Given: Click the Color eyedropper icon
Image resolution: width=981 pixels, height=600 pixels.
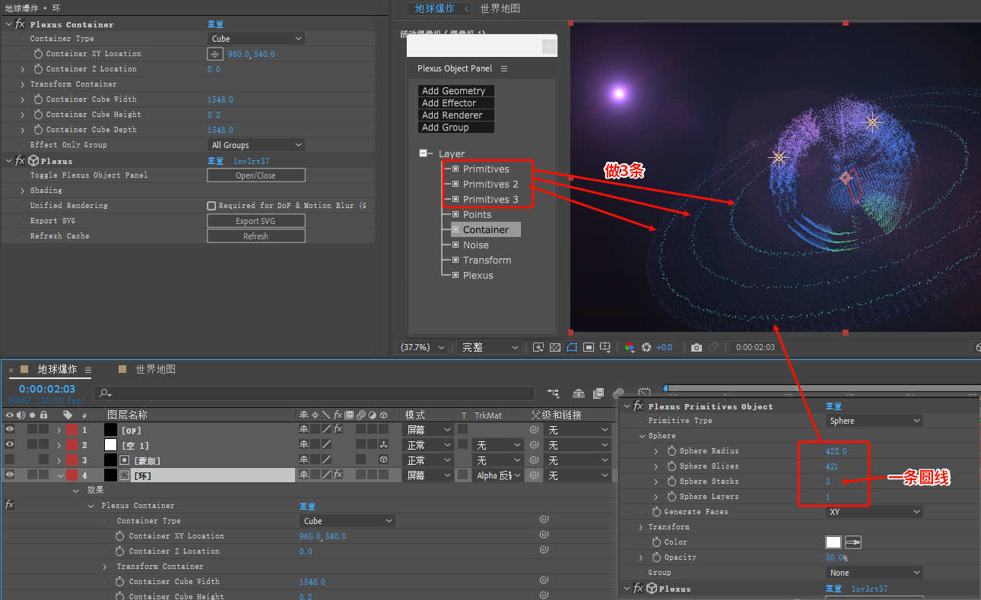Looking at the screenshot, I should coord(853,542).
